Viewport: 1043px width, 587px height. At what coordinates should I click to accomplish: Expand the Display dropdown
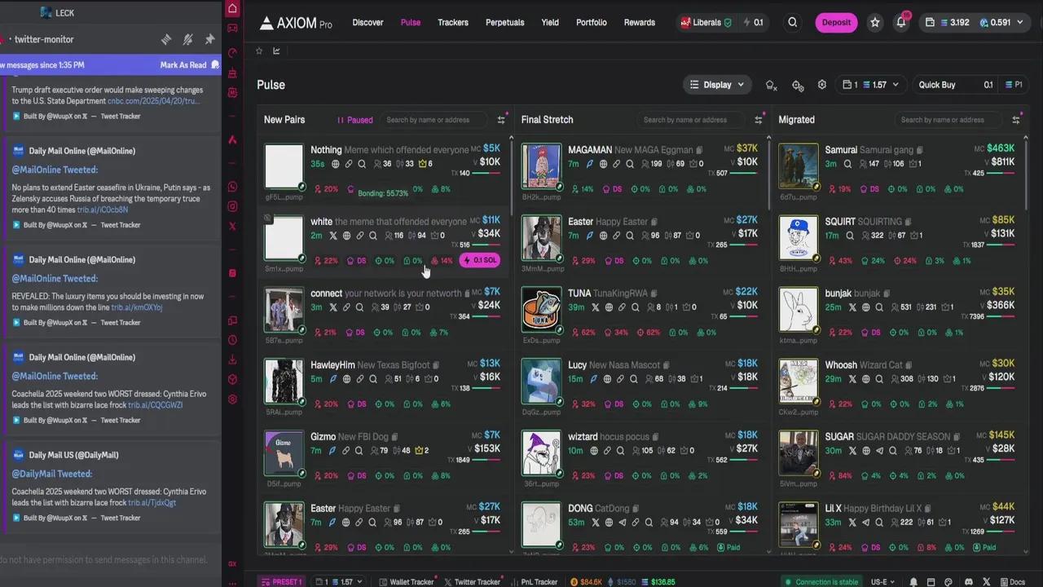[x=717, y=85]
